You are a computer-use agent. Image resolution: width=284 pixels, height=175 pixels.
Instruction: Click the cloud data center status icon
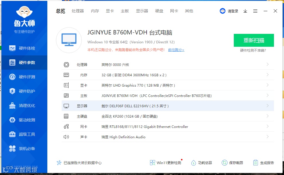click(59, 163)
